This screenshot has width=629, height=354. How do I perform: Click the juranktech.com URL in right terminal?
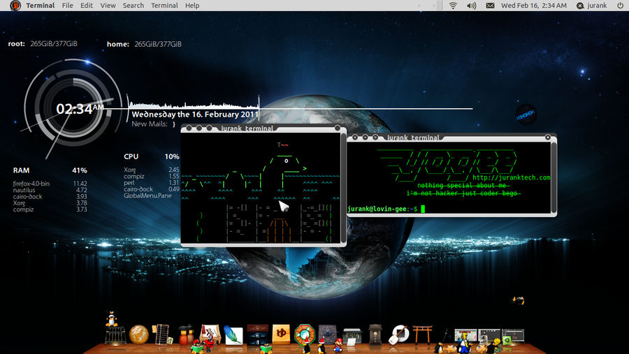tap(511, 177)
